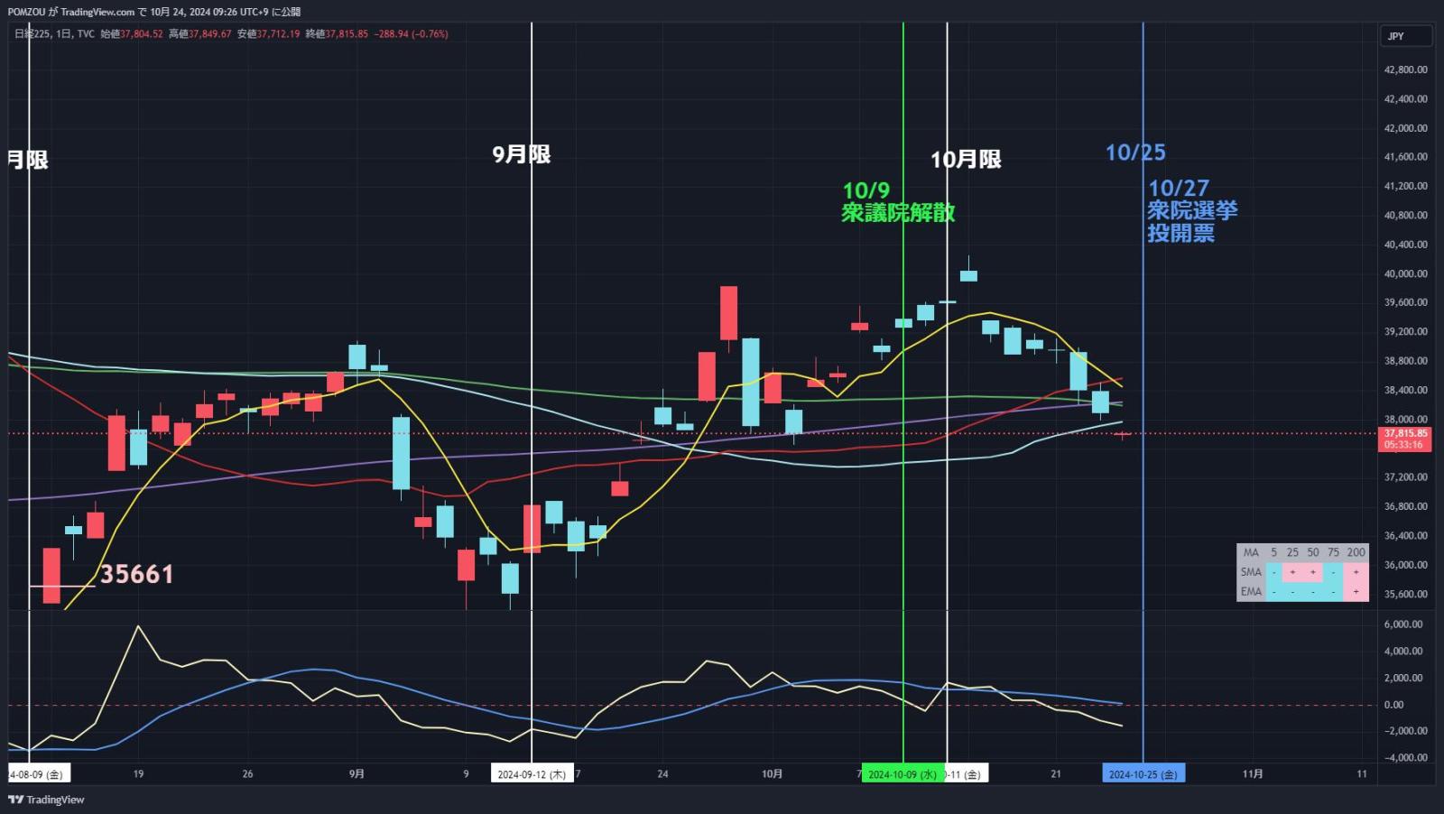This screenshot has width=1444, height=814.
Task: Click the 10月 time axis label
Action: tap(772, 774)
